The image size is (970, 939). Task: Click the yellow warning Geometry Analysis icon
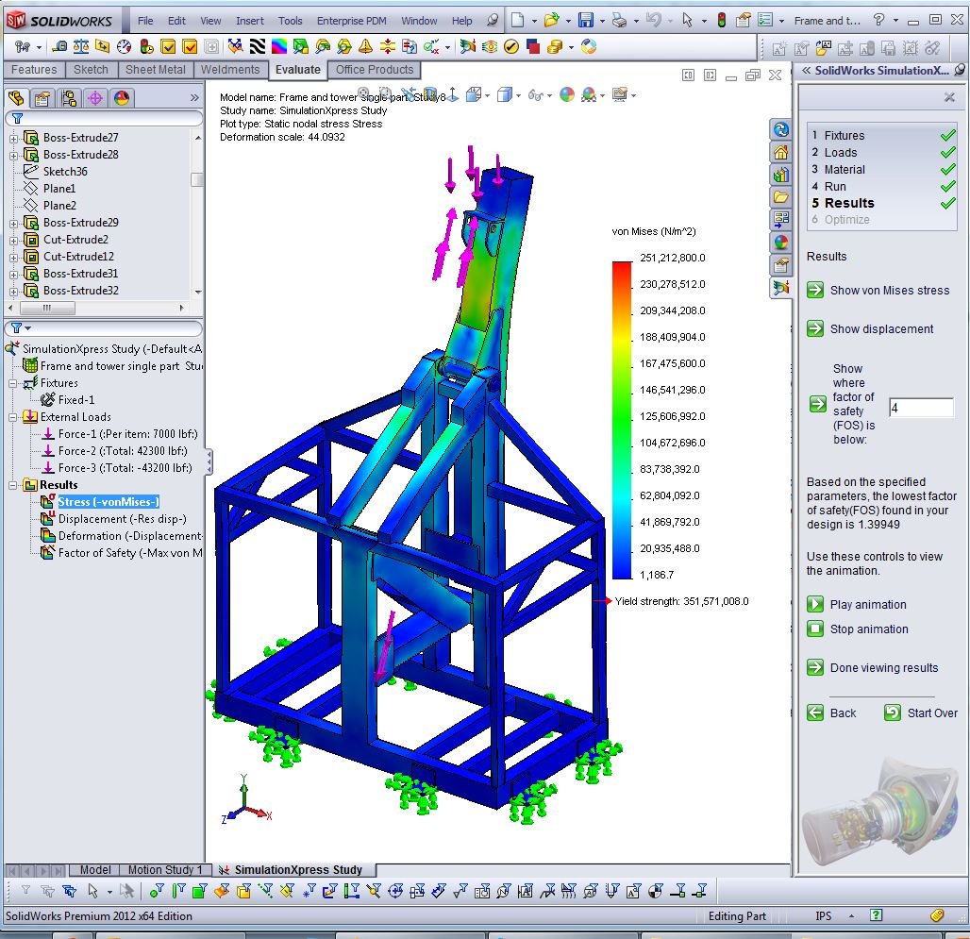(365, 46)
